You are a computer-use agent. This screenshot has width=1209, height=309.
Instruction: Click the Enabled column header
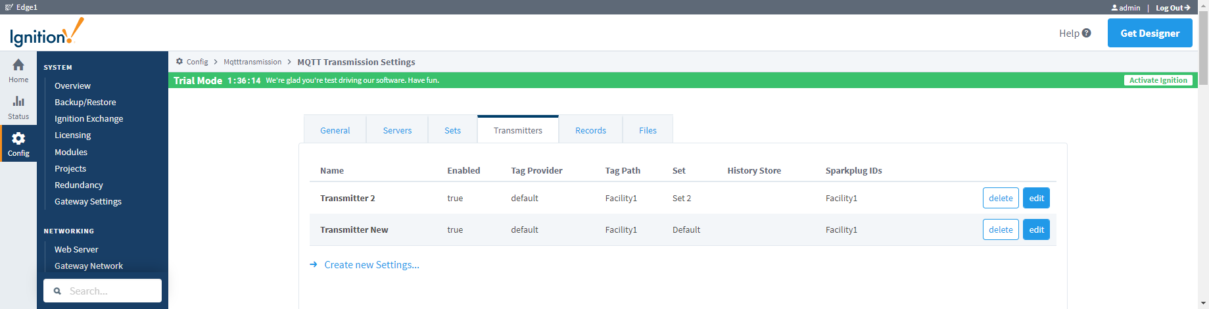tap(463, 170)
